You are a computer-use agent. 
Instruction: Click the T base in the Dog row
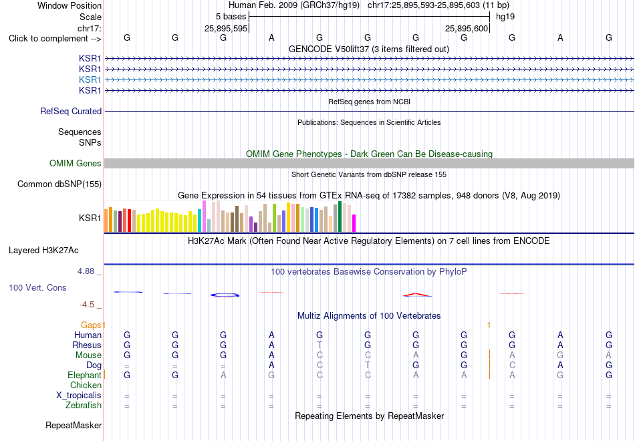click(x=368, y=365)
